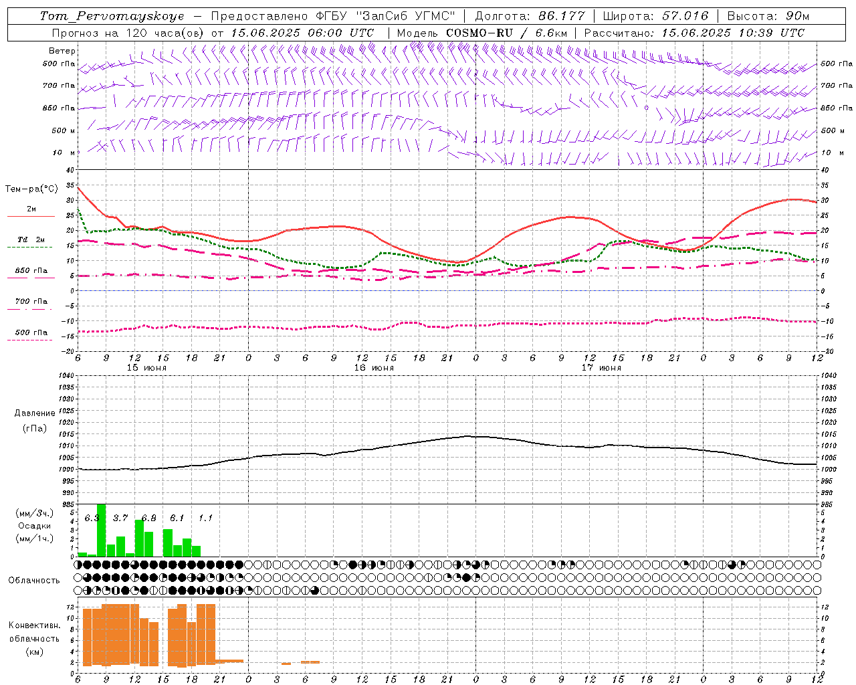Click the 3.7 precipitation total
The height and width of the screenshot is (685, 856).
[x=120, y=518]
